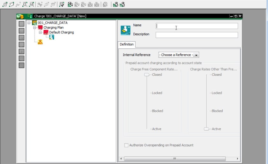Screen dimensions: 268x164
Task: Click into the Description text field
Action: tap(197, 35)
